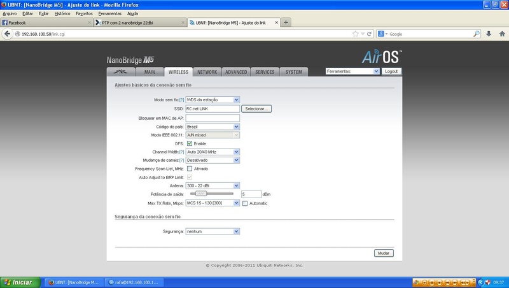Open the Channel Width dropdown
509x288 pixels.
point(213,152)
